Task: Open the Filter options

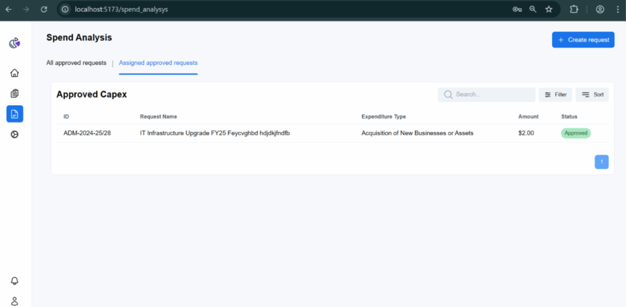Action: point(555,95)
